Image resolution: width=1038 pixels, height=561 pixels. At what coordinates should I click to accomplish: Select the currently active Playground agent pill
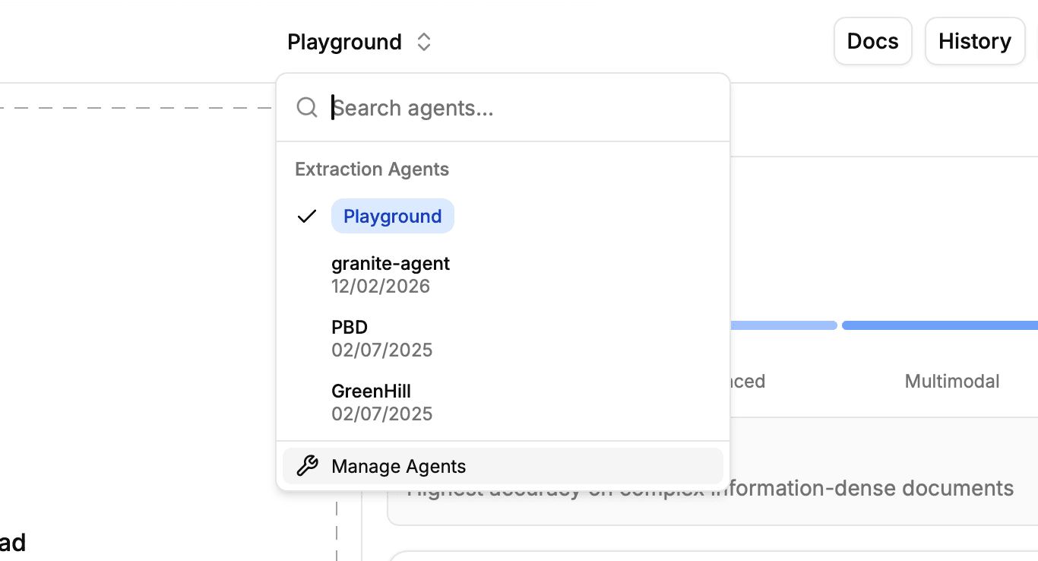pos(392,216)
